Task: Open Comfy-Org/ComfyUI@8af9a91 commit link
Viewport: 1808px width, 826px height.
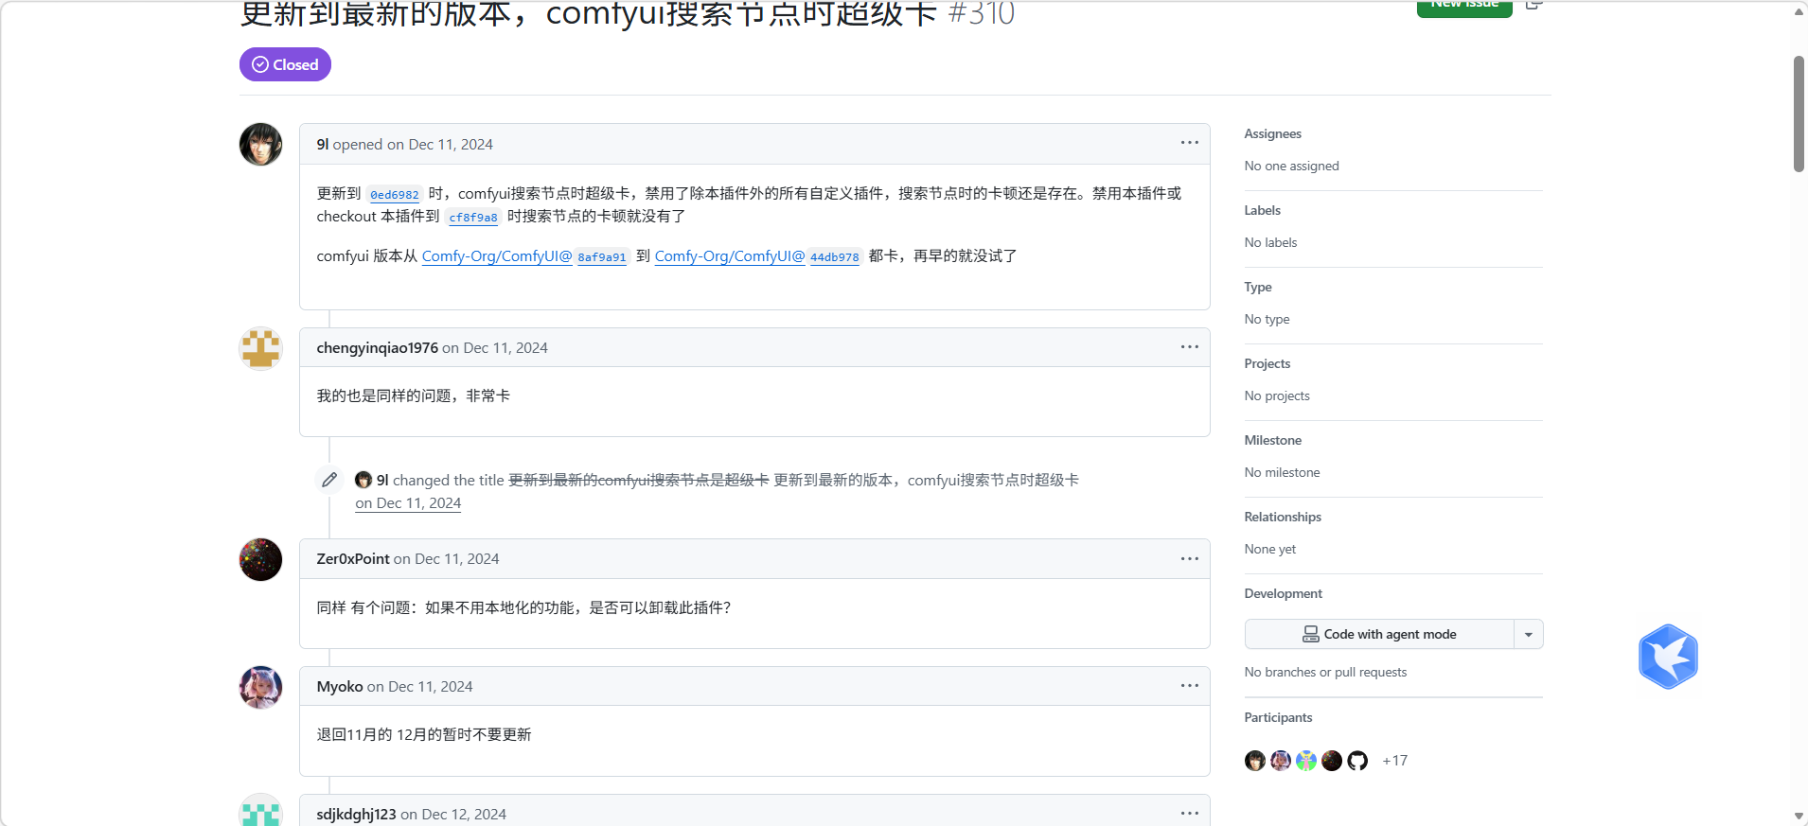Action: pos(524,256)
